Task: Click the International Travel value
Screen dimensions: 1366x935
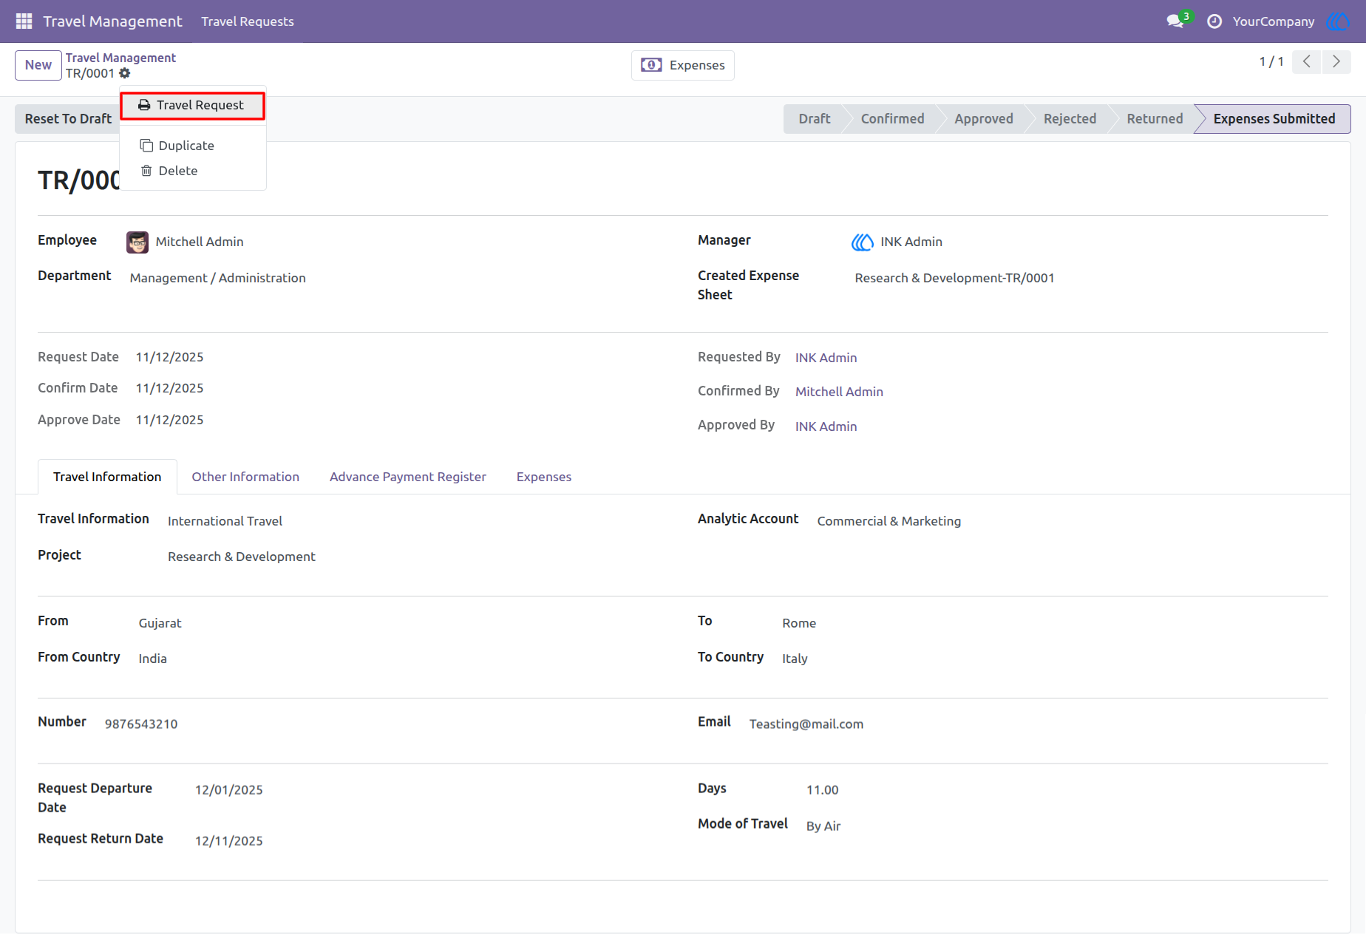Action: (x=225, y=521)
